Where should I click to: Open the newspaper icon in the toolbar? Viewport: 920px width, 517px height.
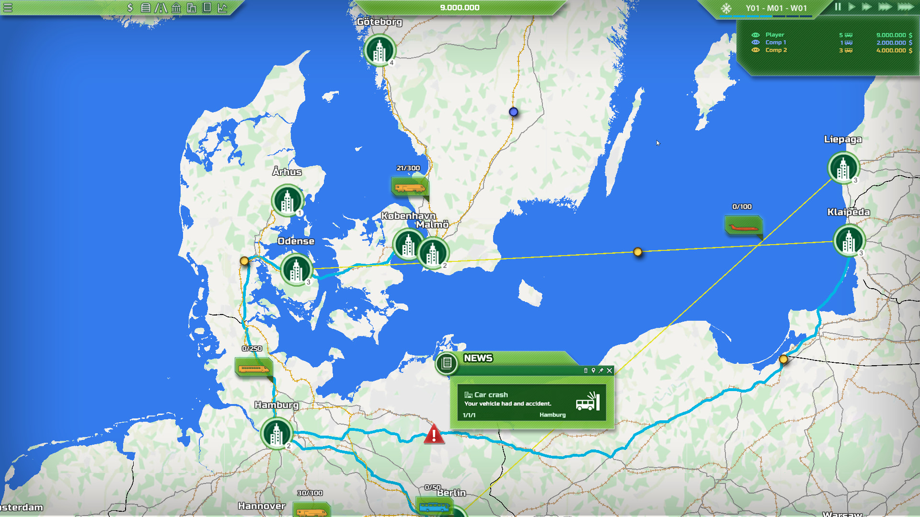(207, 7)
